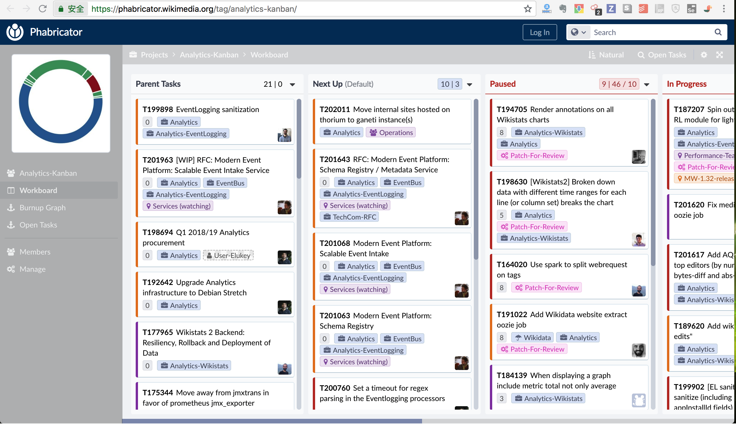Click the Phabricator logo icon

coord(15,32)
